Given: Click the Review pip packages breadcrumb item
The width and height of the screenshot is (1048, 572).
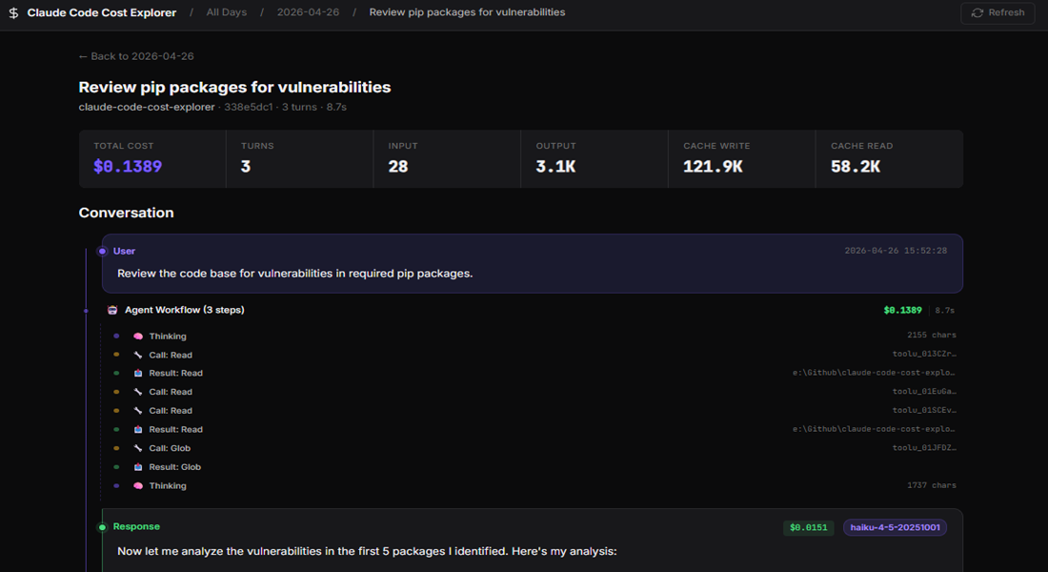Looking at the screenshot, I should pos(467,12).
